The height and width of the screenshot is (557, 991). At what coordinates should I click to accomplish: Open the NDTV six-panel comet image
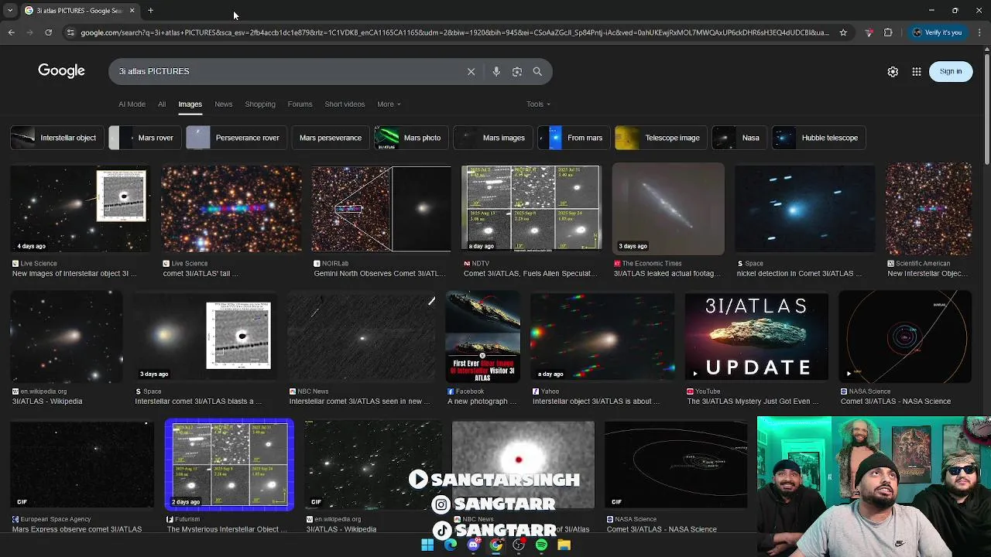[531, 209]
